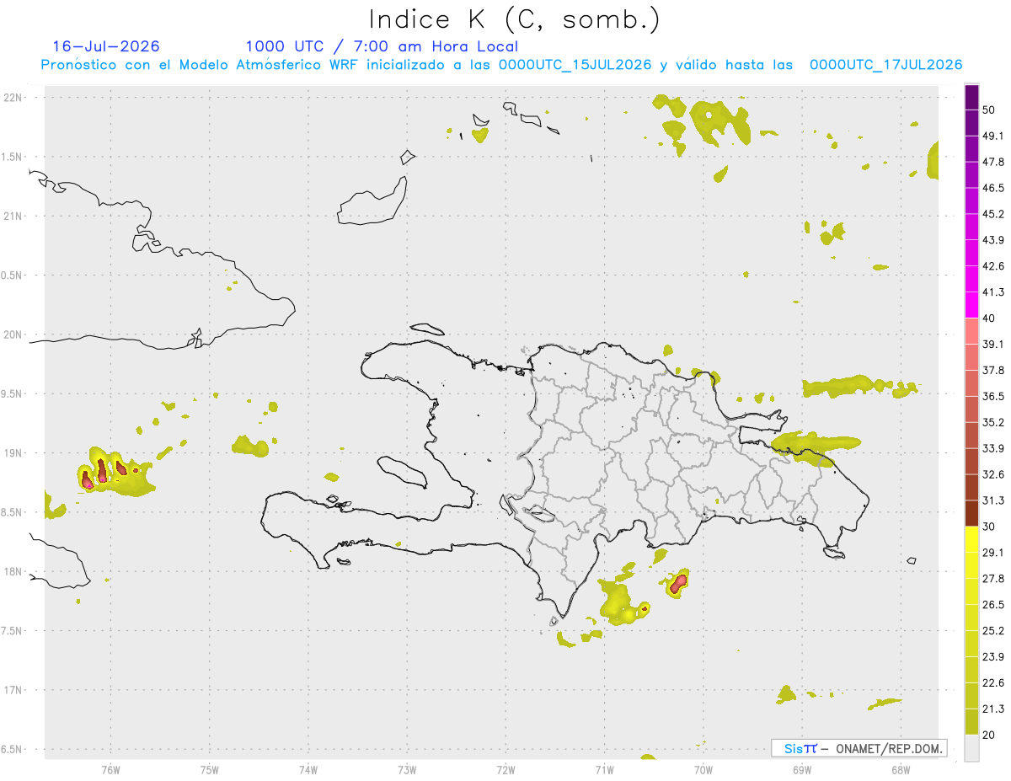Viewport: 1011px width, 781px height.
Task: Click the colorbar value "41.3"
Action: (x=993, y=292)
